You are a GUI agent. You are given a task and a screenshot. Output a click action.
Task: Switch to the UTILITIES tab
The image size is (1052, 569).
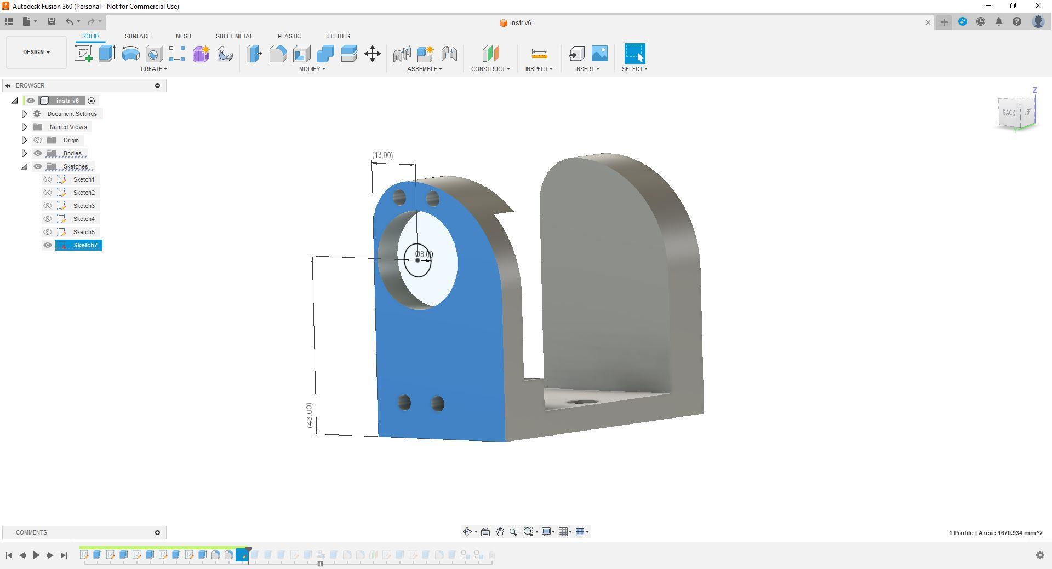(x=338, y=36)
